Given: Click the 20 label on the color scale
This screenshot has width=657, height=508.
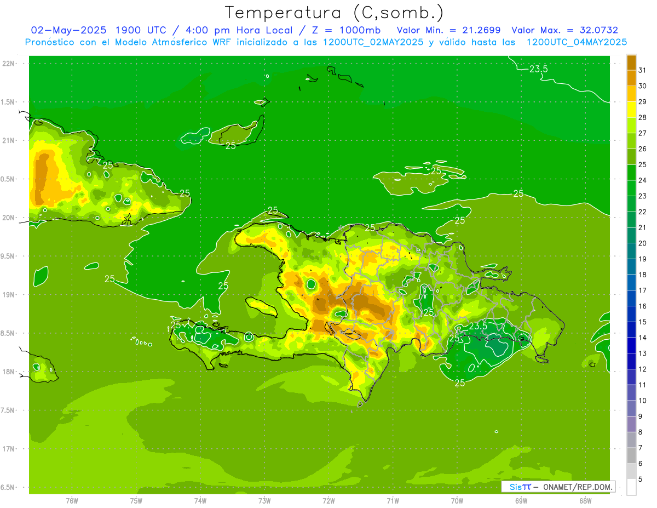Looking at the screenshot, I should (x=643, y=243).
